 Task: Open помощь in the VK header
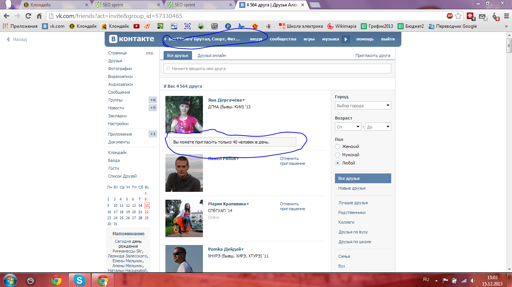coord(365,39)
